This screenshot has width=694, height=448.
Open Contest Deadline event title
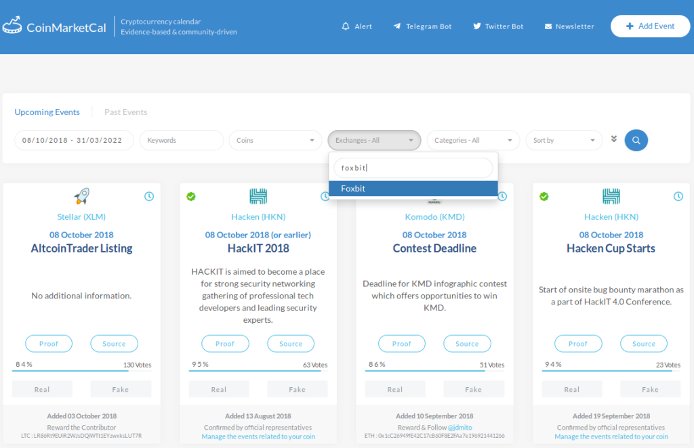(x=434, y=248)
